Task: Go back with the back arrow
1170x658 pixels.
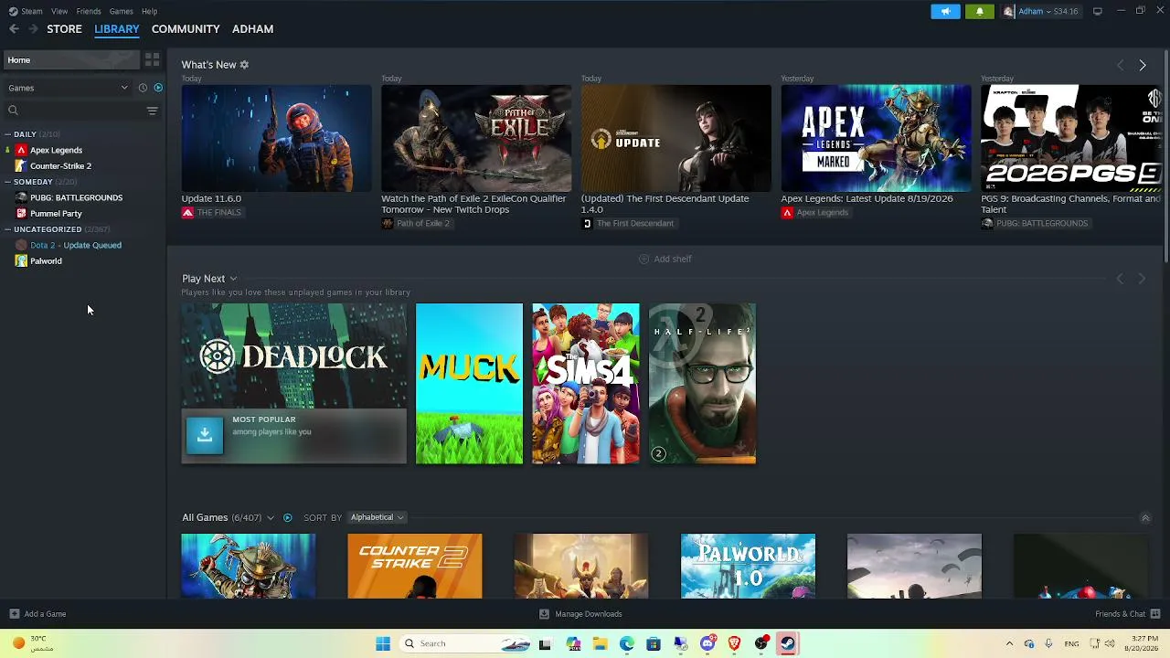Action: pyautogui.click(x=14, y=29)
